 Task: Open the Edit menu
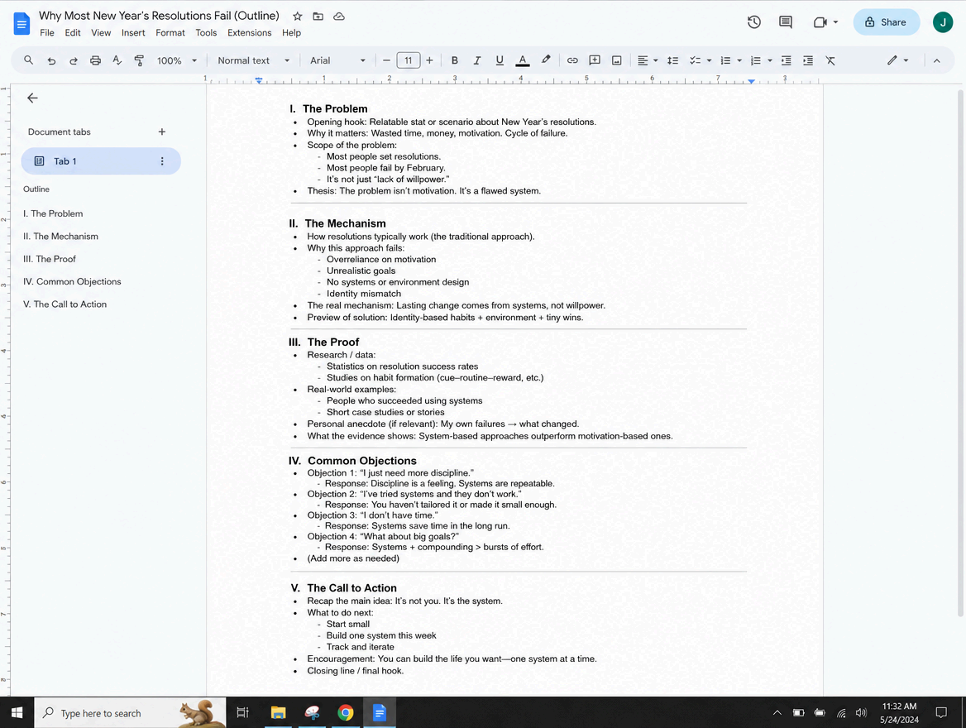pos(73,32)
